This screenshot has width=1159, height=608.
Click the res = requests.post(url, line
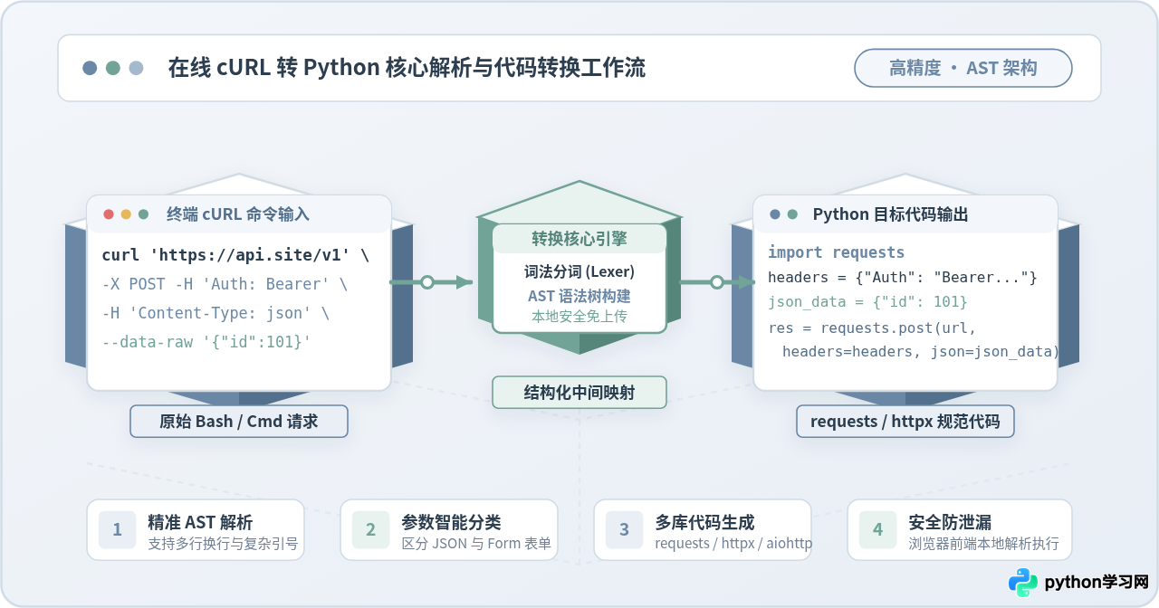coord(873,328)
